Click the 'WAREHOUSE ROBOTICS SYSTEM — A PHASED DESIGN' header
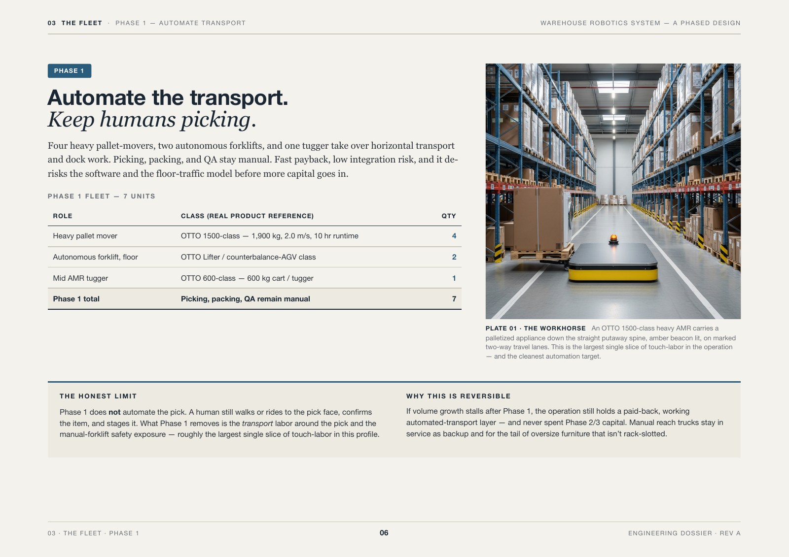 tap(641, 23)
